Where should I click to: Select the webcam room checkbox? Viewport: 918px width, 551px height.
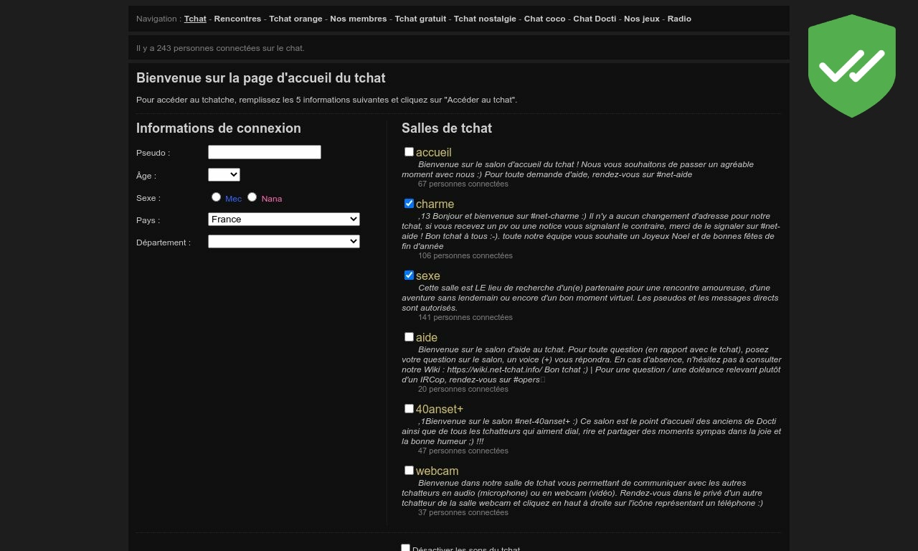(x=409, y=470)
